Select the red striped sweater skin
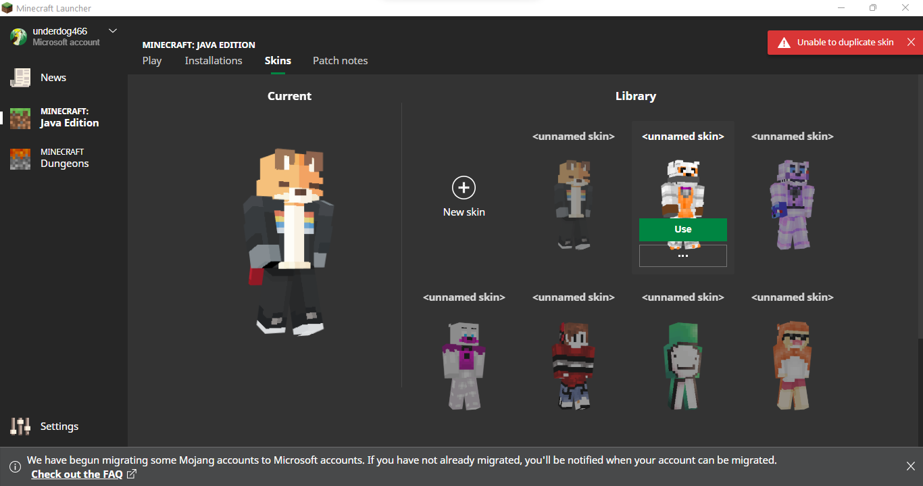This screenshot has width=923, height=486. (x=574, y=365)
